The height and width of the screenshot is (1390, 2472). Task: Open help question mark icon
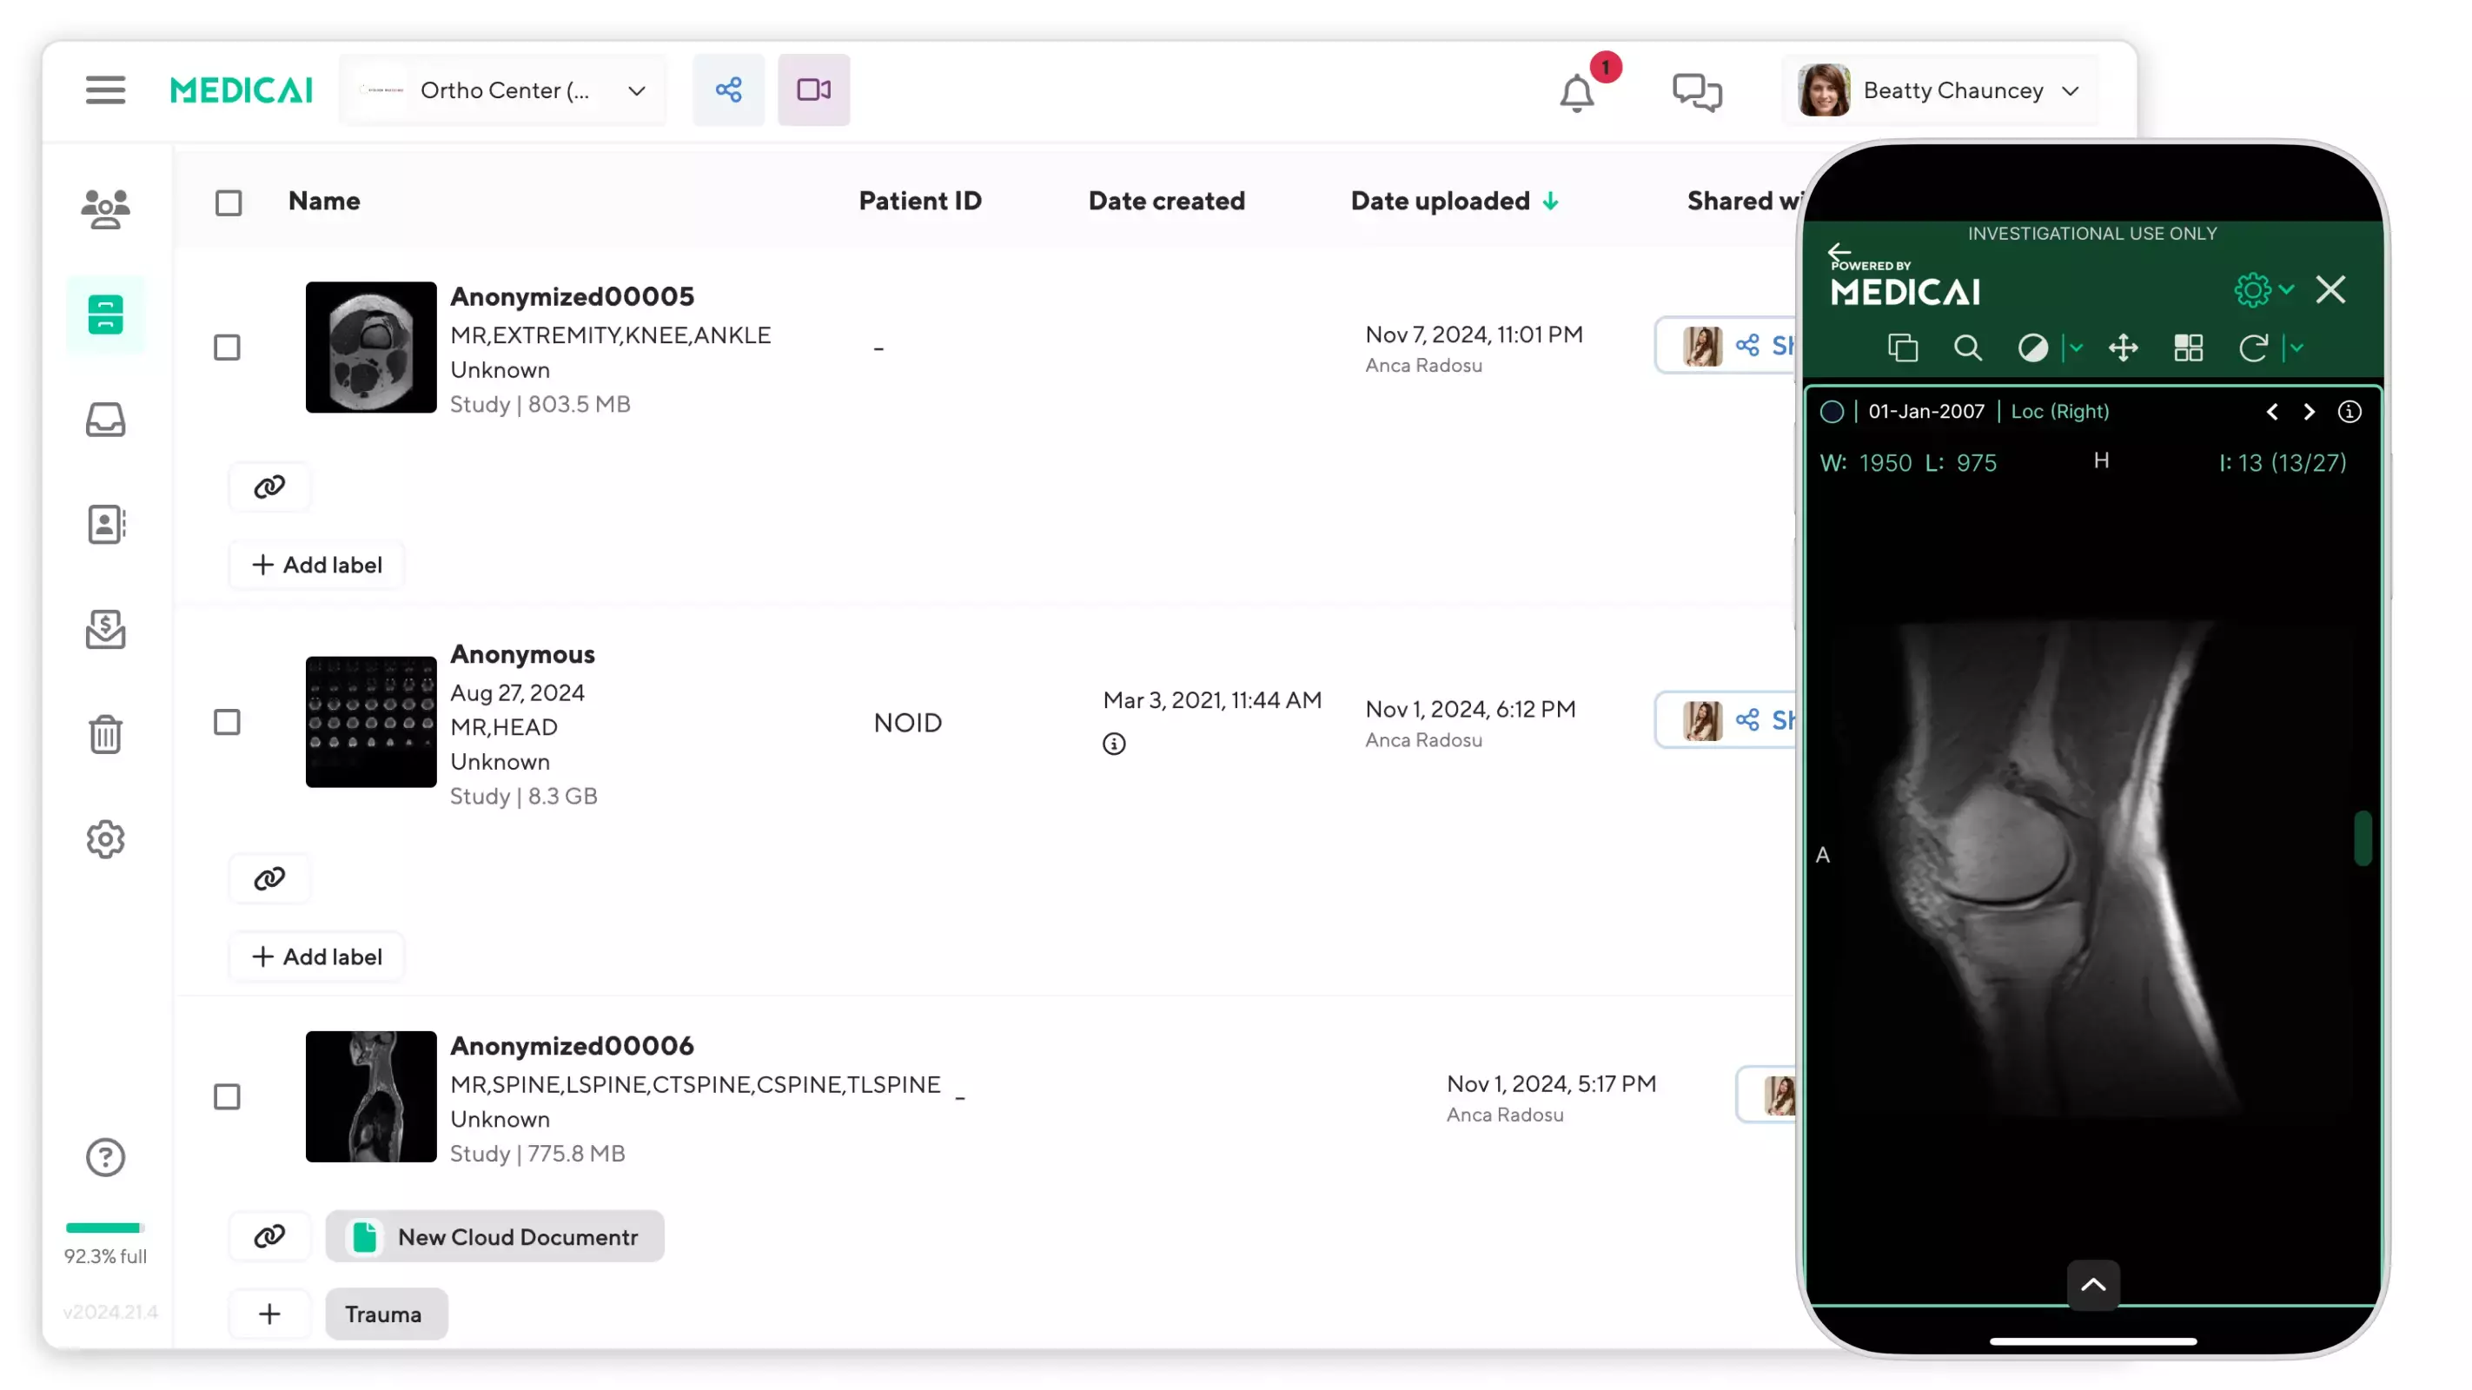[x=105, y=1158]
